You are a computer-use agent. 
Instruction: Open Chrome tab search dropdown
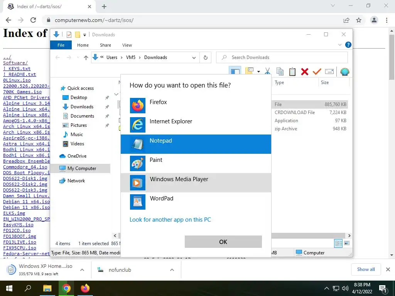333,5
